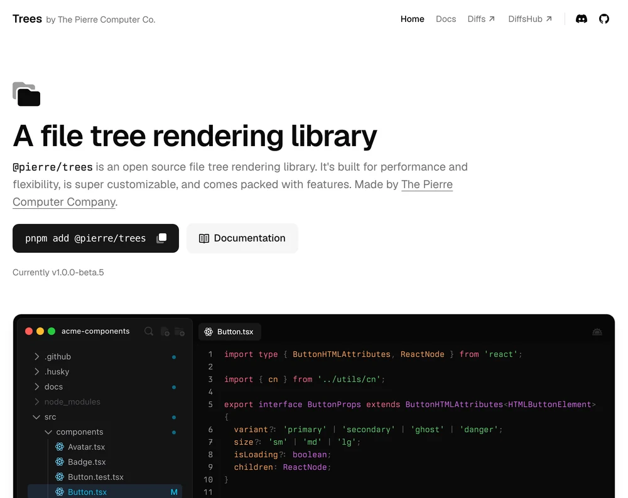Click React icon beside Badge.tsx
The width and height of the screenshot is (628, 498).
click(x=60, y=462)
